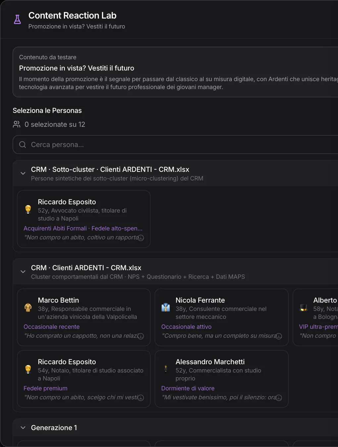Click avatar of Riccardo Esposito, 52y avvocato
This screenshot has height=447, width=338.
pos(28,209)
